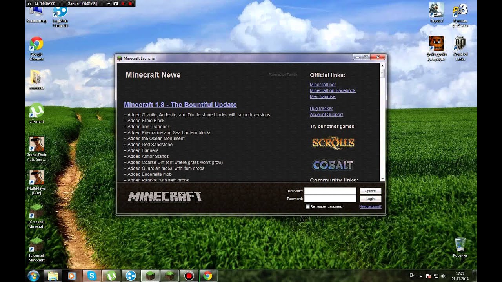Select the µTorrent desktop shortcut
The height and width of the screenshot is (282, 502).
point(36,114)
